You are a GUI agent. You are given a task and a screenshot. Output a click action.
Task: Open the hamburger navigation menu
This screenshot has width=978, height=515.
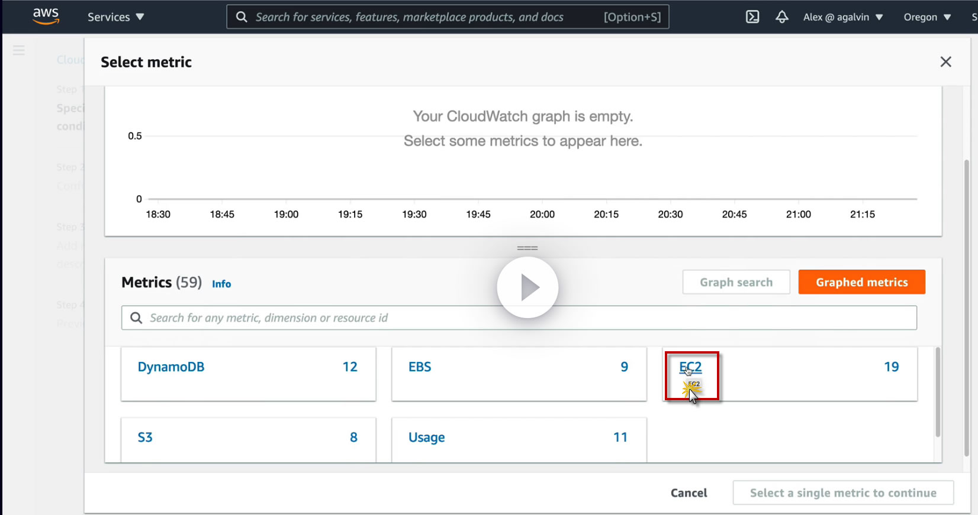point(19,50)
